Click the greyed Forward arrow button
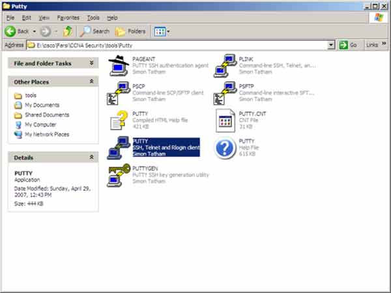The height and width of the screenshot is (293, 391). [x=46, y=31]
